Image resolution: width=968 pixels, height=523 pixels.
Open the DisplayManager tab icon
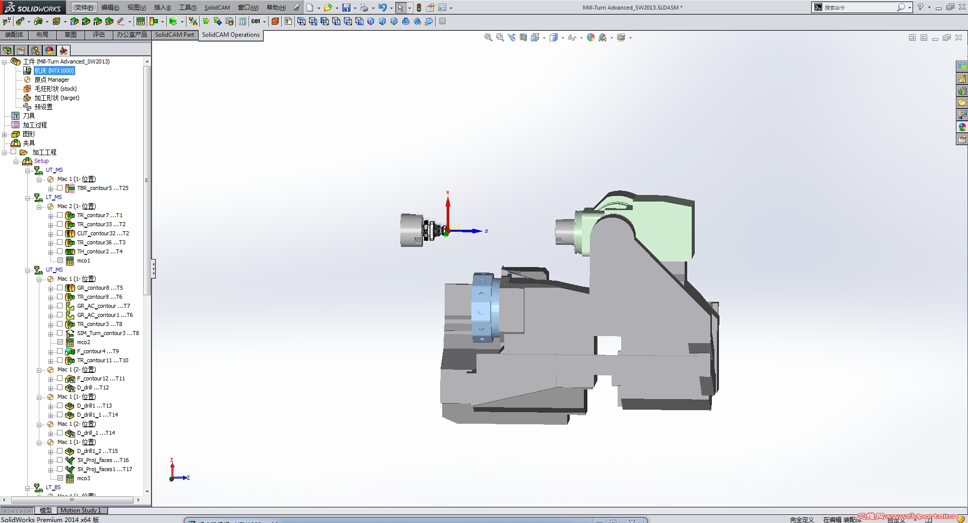pyautogui.click(x=49, y=50)
